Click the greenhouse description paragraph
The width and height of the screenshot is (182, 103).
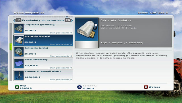tap(122, 55)
